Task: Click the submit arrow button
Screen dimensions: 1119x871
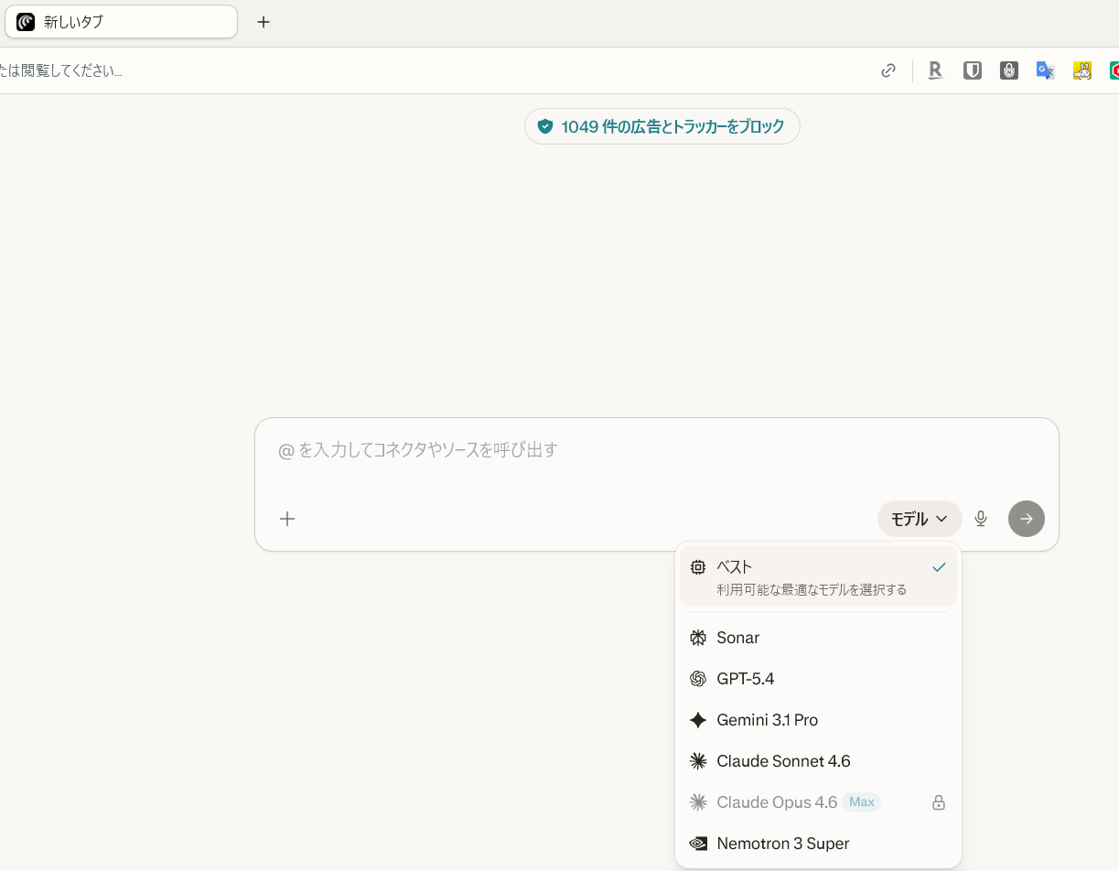Action: click(x=1026, y=519)
